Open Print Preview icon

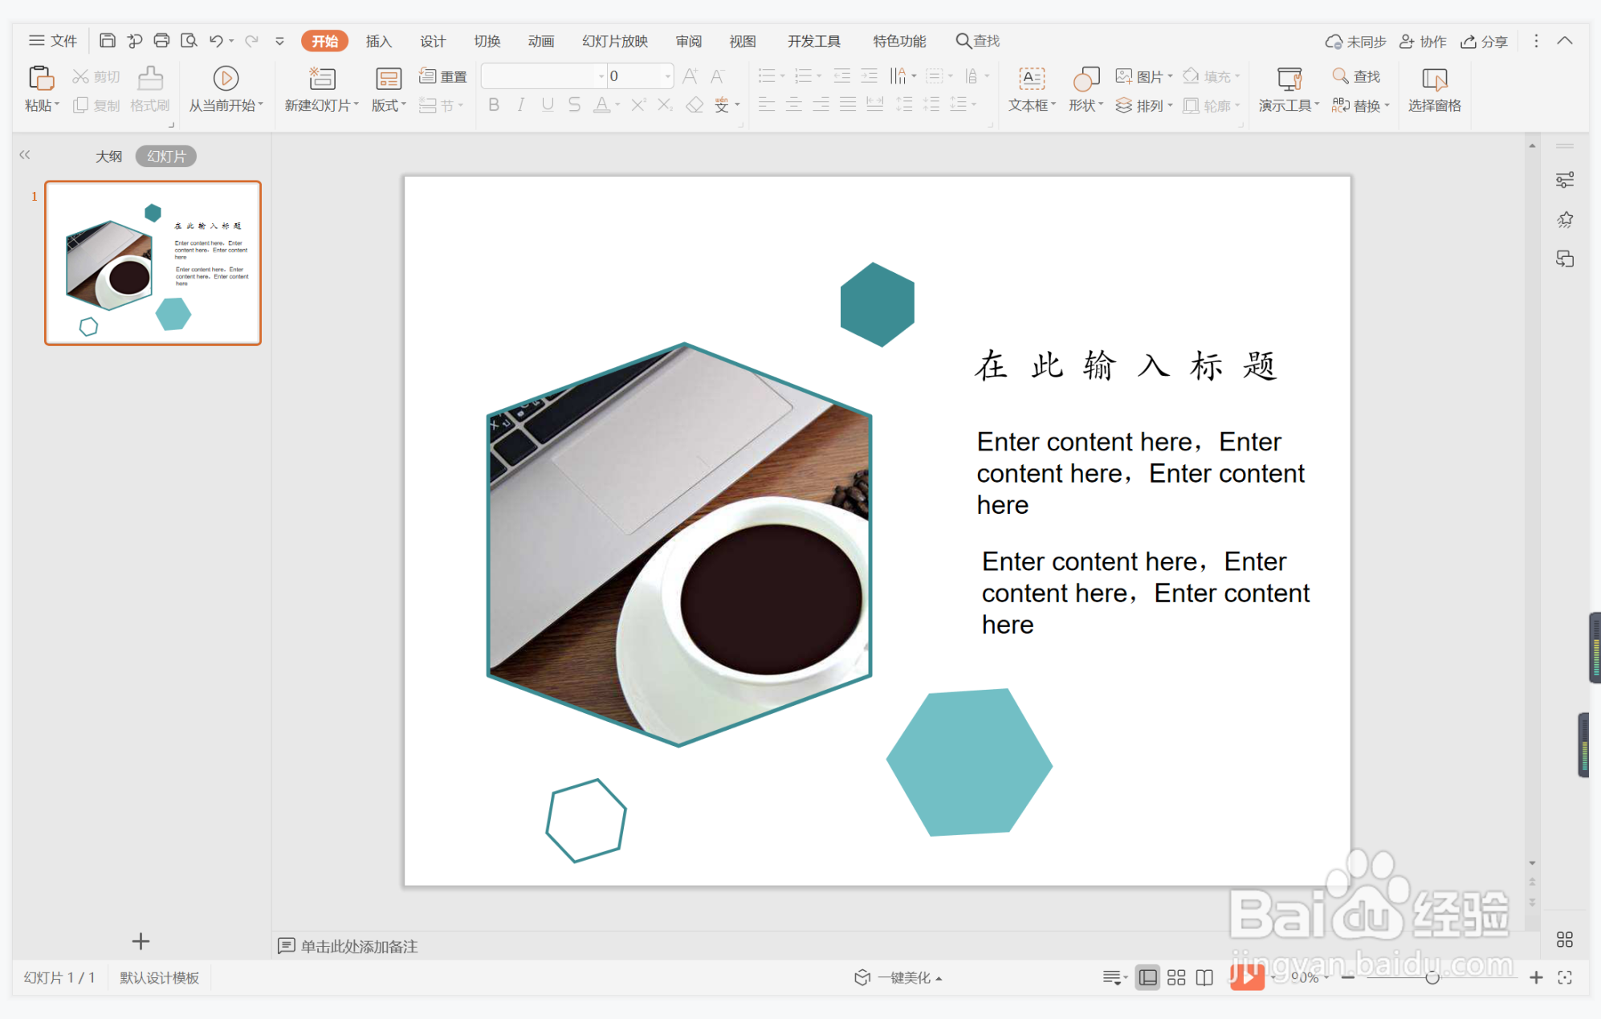tap(189, 40)
